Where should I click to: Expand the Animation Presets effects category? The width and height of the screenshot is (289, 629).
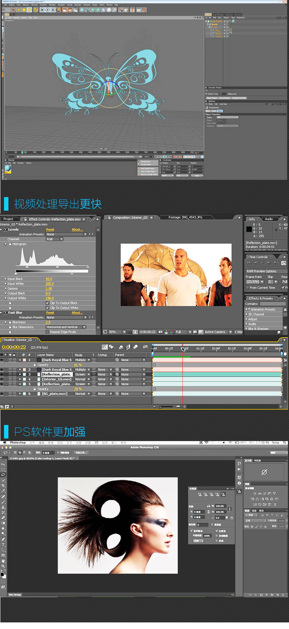point(247,310)
